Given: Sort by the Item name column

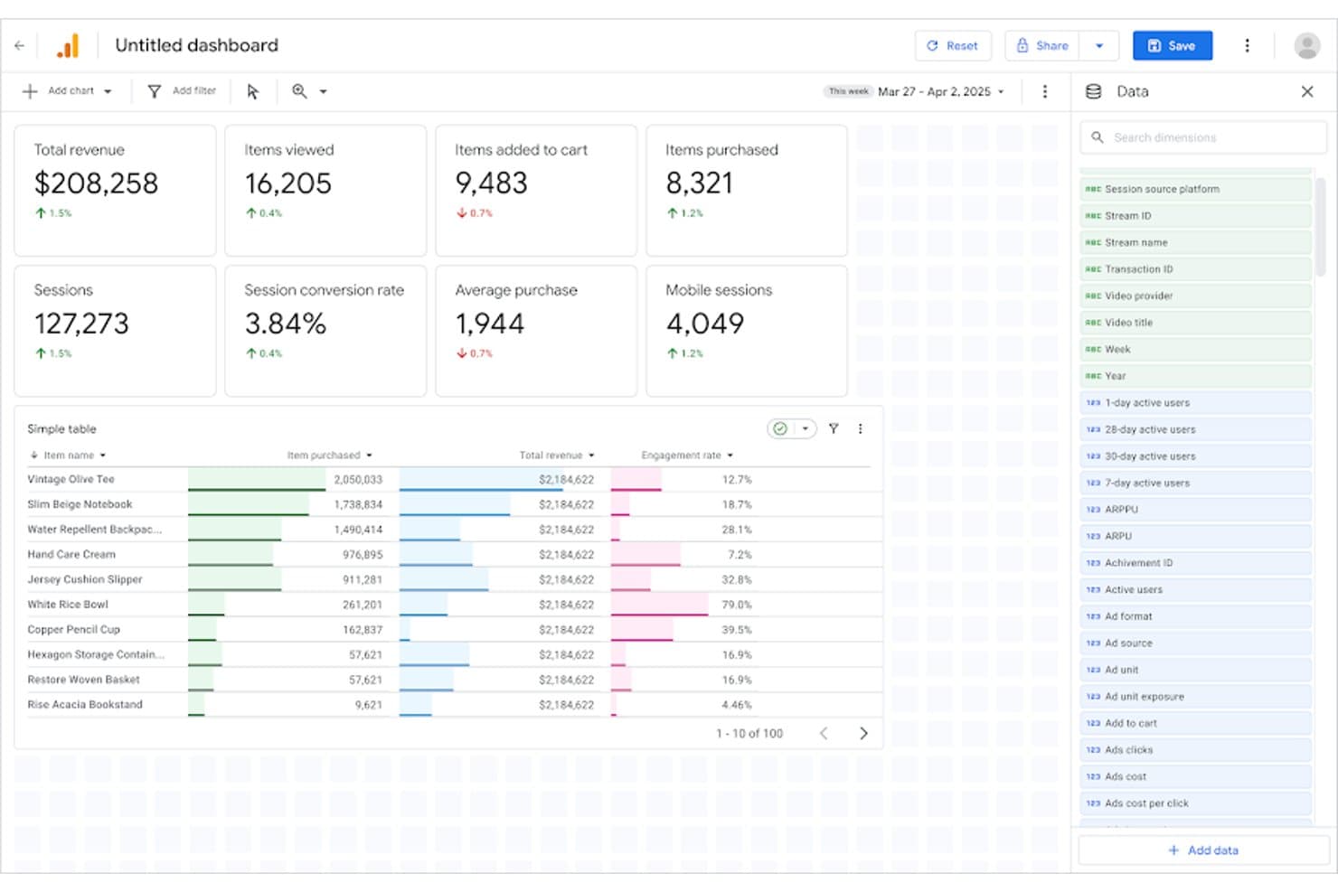Looking at the screenshot, I should [x=68, y=455].
